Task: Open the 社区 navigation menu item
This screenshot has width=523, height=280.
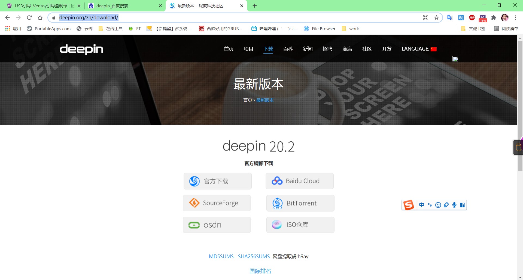Action: pos(367,49)
